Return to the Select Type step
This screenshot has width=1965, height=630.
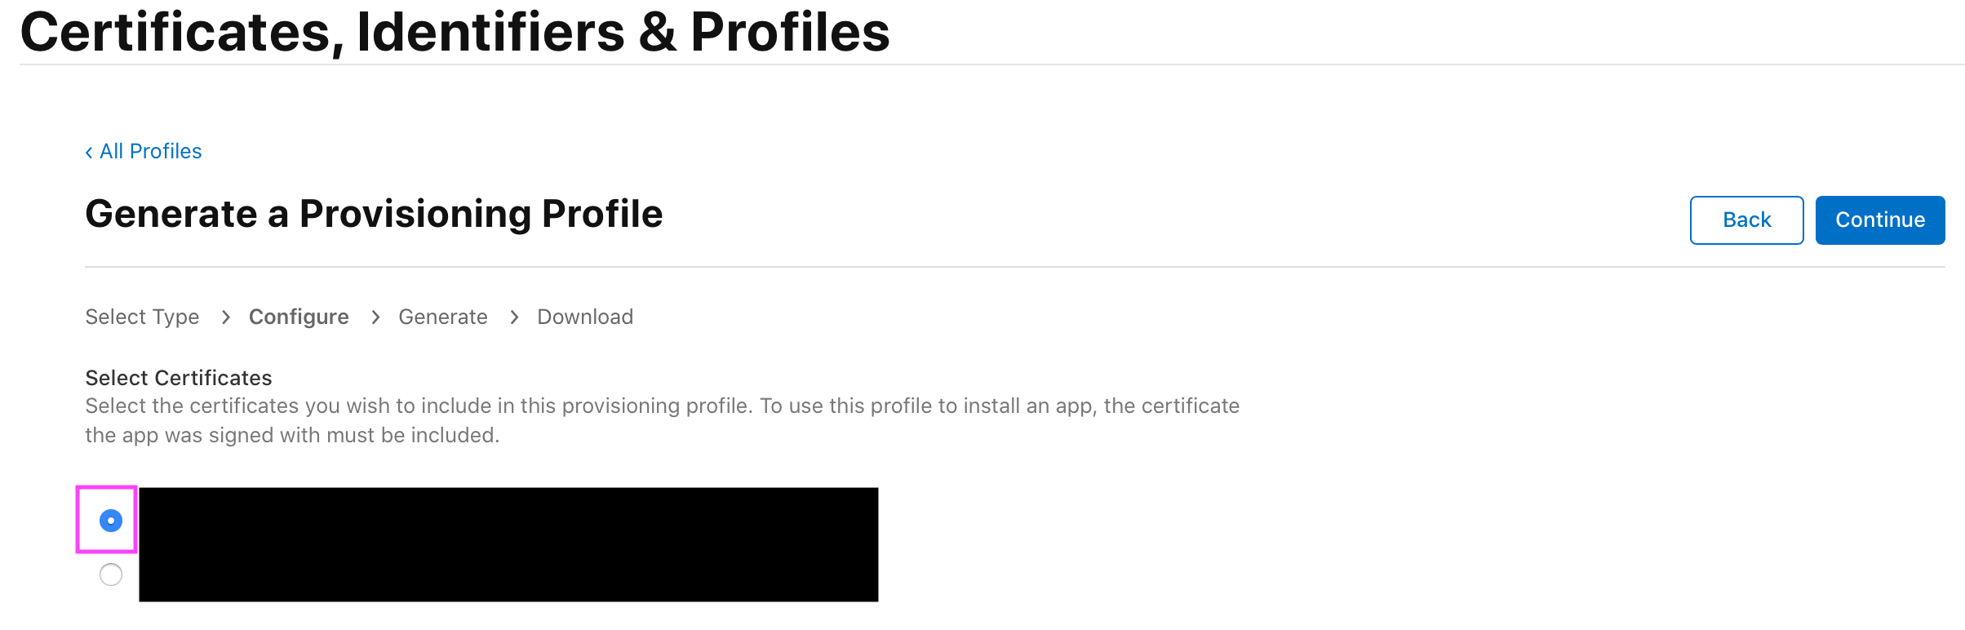point(142,317)
